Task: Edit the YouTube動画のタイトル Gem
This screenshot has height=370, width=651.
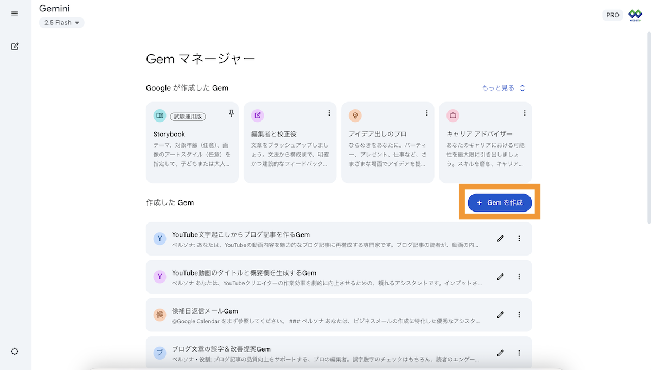Action: pos(500,277)
